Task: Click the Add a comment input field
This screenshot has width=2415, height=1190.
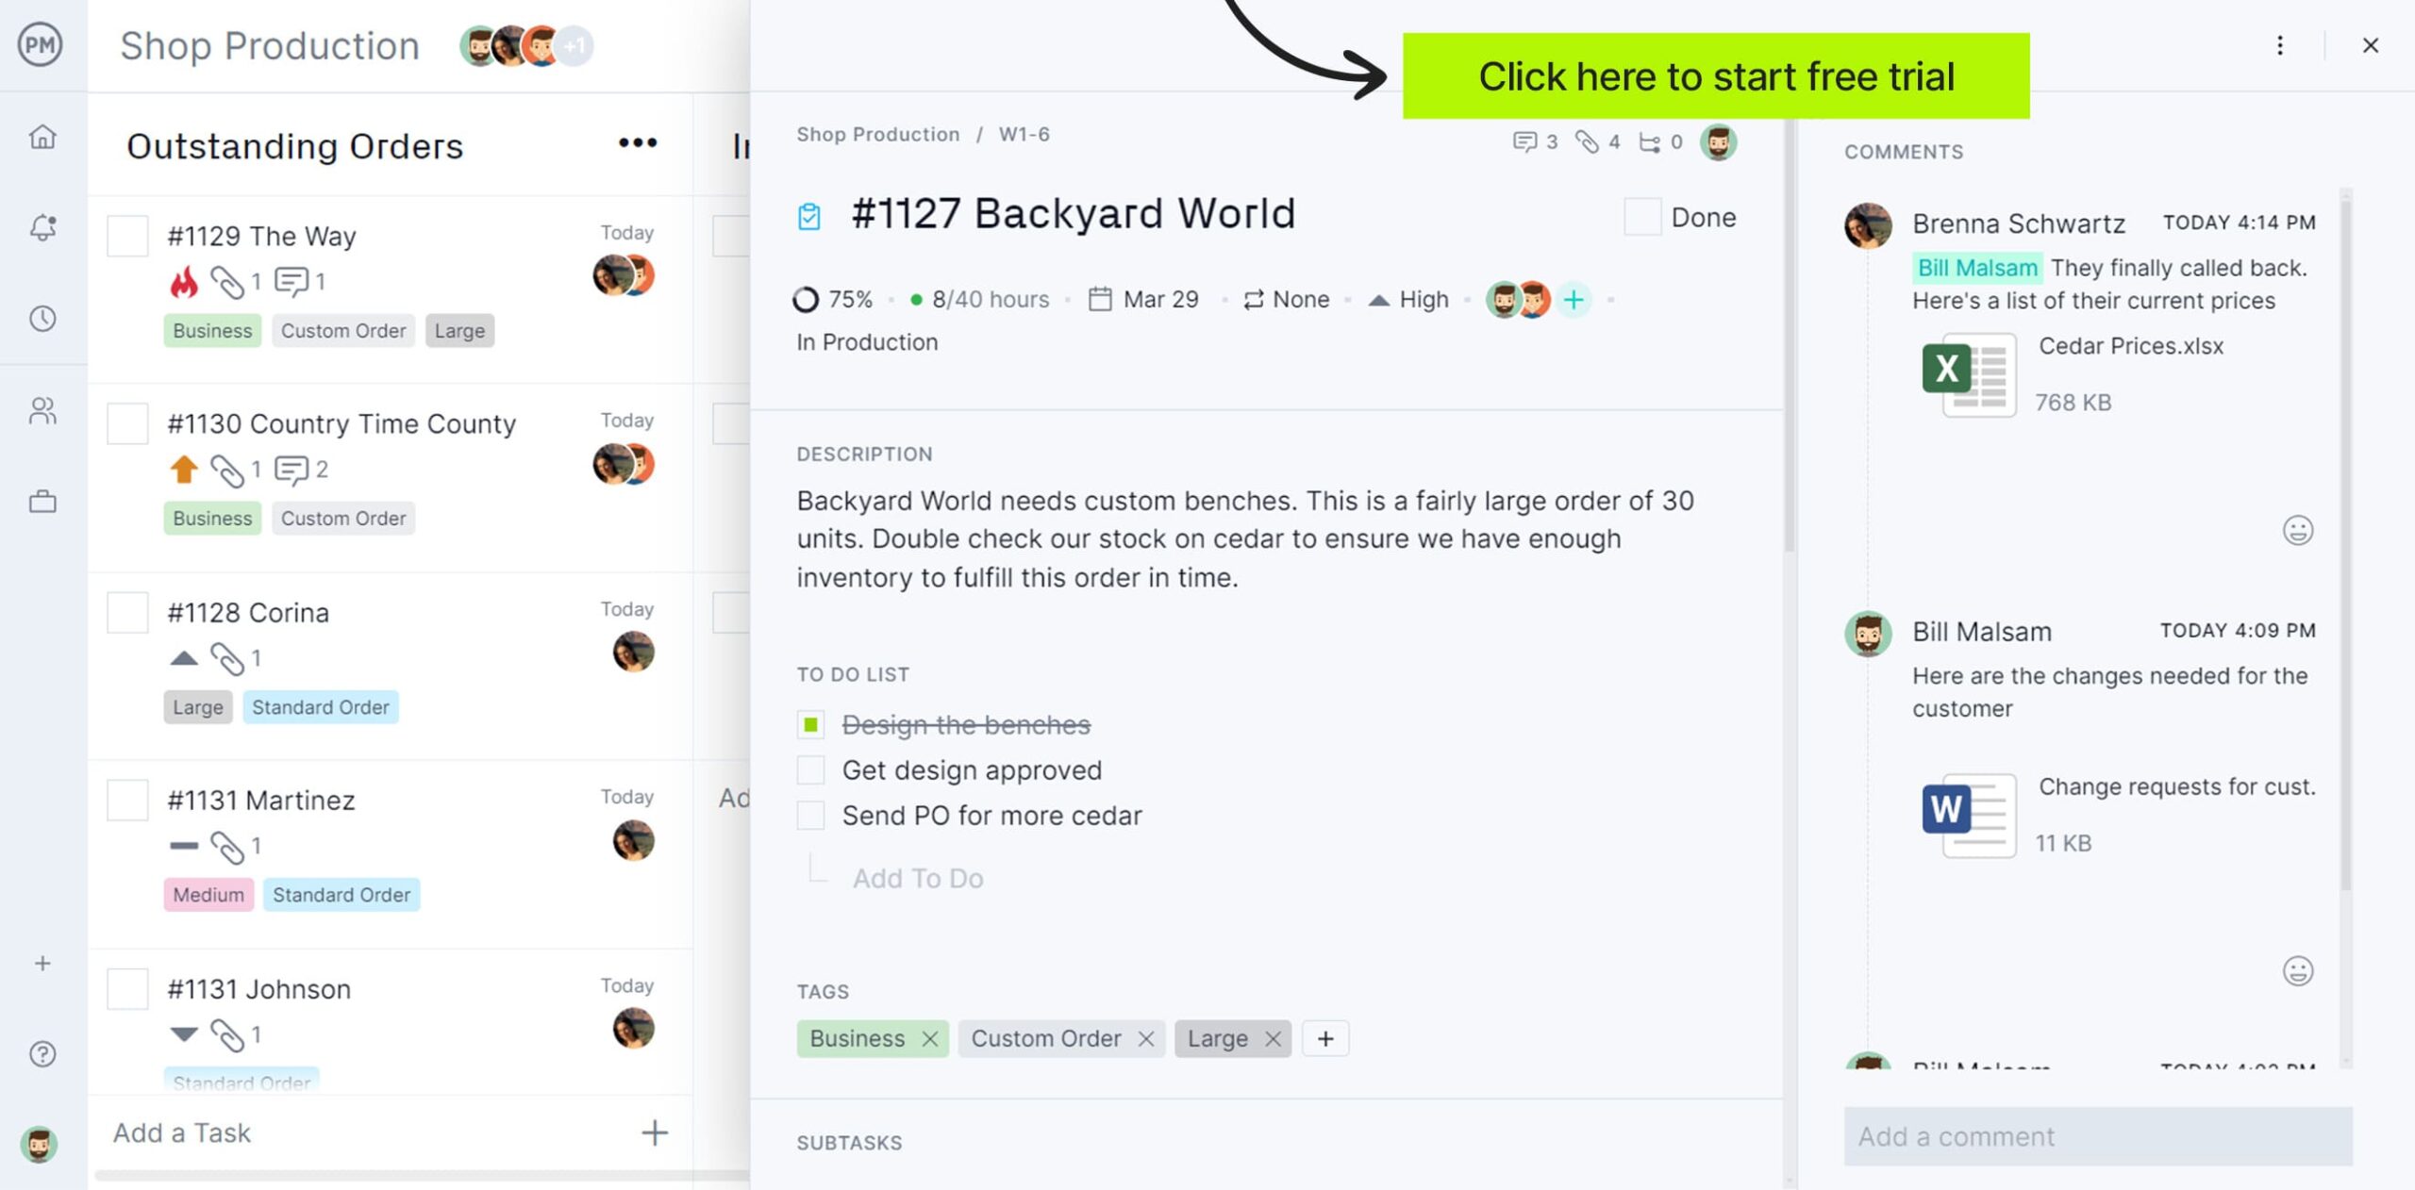Action: 2098,1134
